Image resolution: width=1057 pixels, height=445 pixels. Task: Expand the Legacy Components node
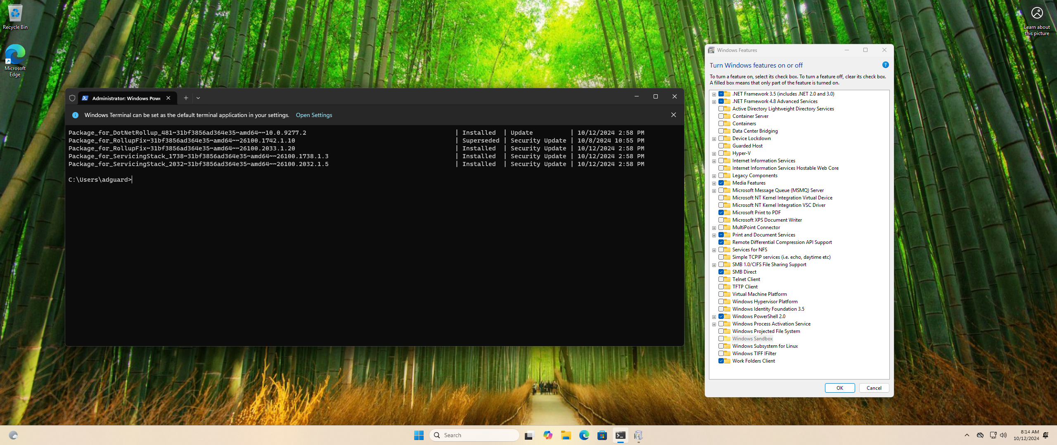click(x=714, y=176)
